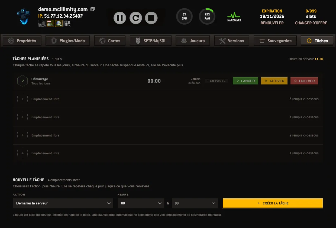This screenshot has width=336, height=228.
Task: Pause the server with the pause button
Action: tap(119, 18)
